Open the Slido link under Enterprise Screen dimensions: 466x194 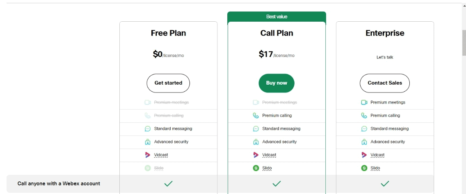(x=375, y=168)
